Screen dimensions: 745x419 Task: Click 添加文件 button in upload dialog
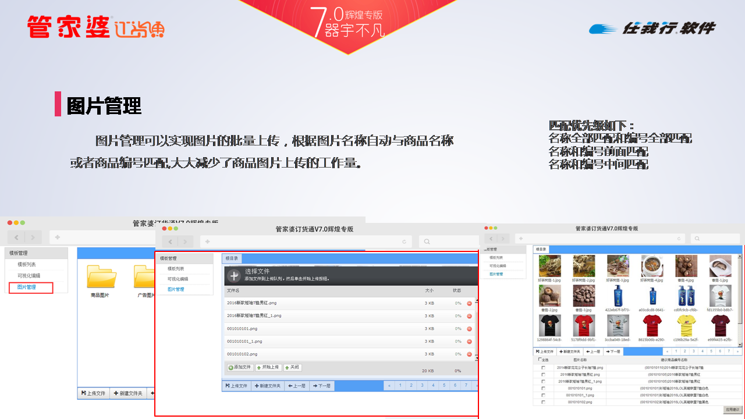(x=239, y=368)
